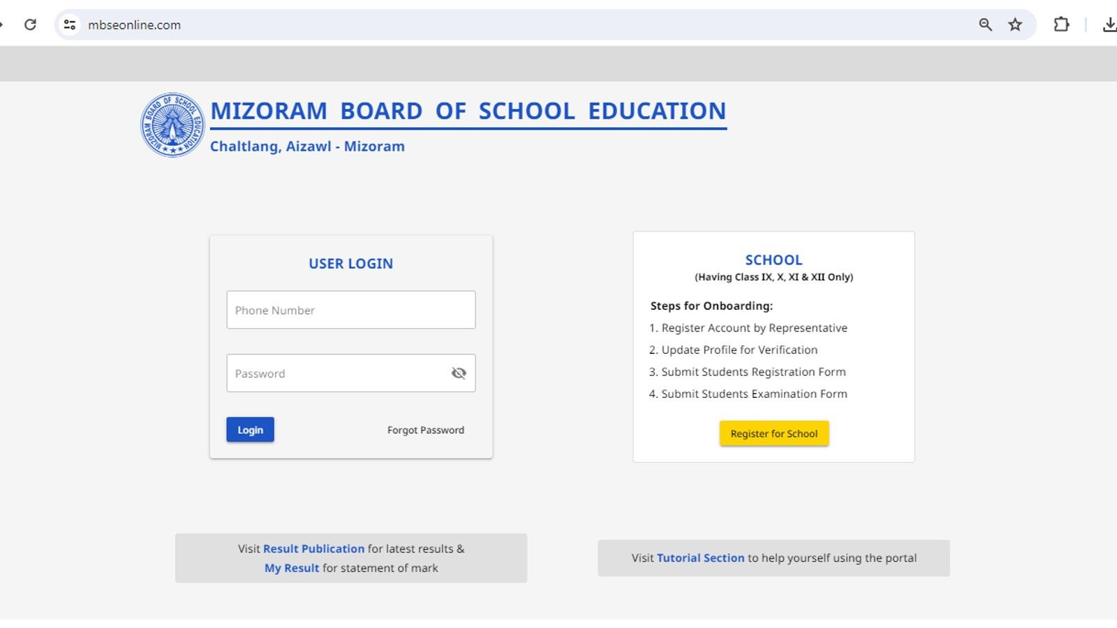Viewport: 1117px width, 628px height.
Task: Focus the Phone Number field
Action: click(350, 310)
